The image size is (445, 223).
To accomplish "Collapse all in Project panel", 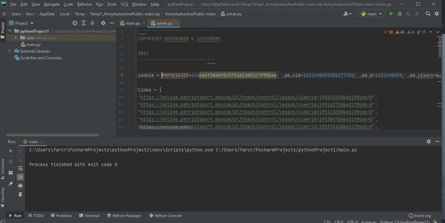I will 92,23.
